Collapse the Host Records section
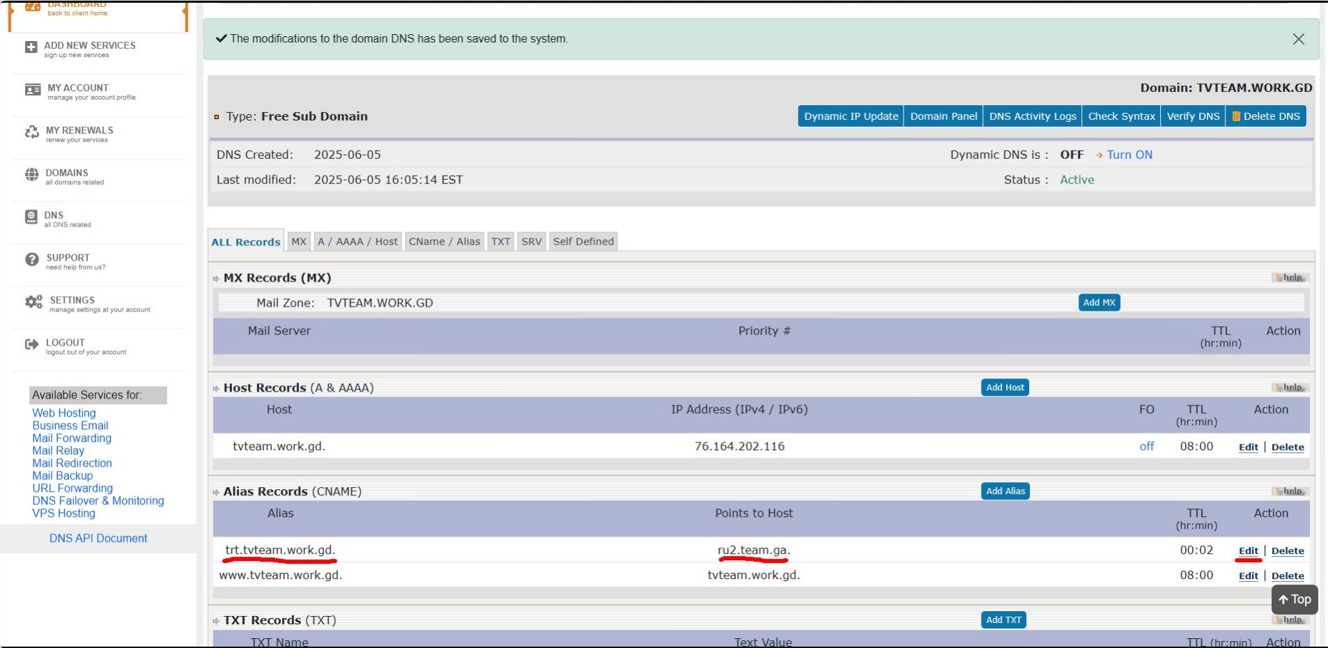 (x=216, y=389)
